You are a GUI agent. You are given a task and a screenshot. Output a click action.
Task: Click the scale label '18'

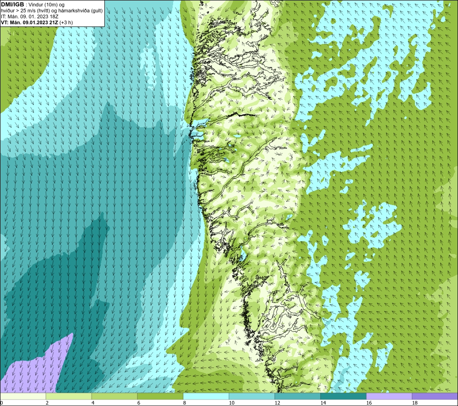415,403
